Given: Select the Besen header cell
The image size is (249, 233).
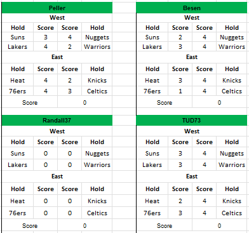Looking at the screenshot, I should pyautogui.click(x=192, y=8).
